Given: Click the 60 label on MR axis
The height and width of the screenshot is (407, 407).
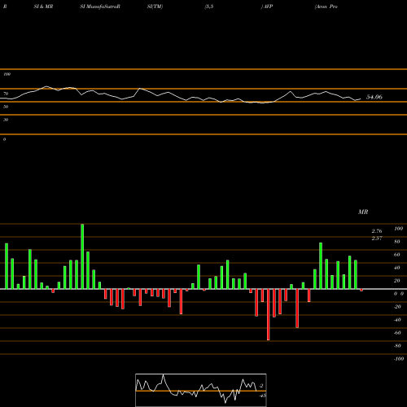Looking at the screenshot, I should tap(397, 255).
